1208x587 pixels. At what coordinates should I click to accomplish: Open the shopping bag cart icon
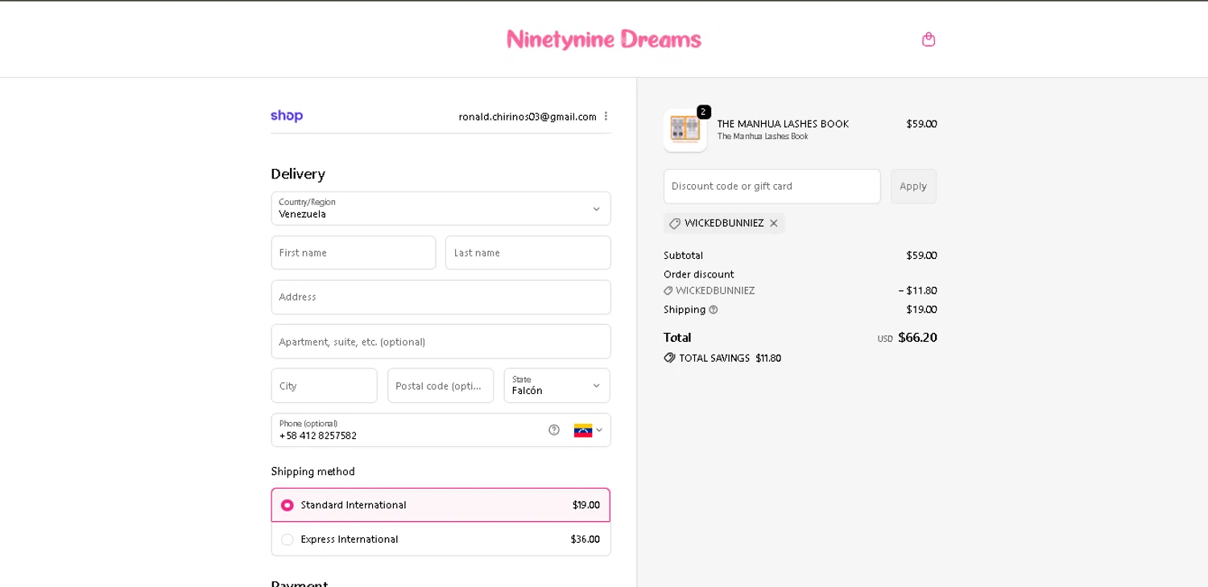point(929,39)
